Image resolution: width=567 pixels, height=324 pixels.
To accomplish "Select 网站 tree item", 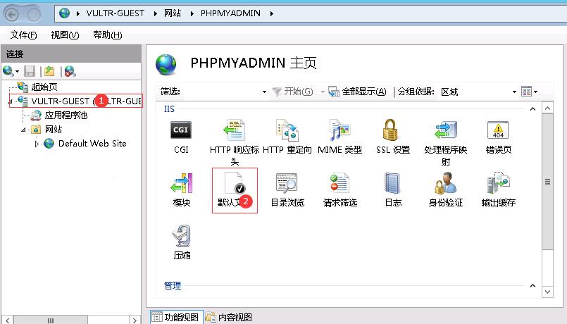I will pos(54,130).
